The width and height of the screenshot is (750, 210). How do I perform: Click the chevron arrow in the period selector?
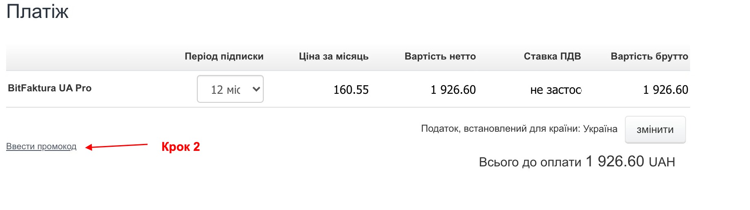[x=256, y=89]
